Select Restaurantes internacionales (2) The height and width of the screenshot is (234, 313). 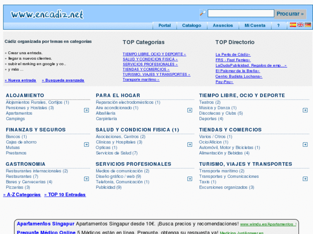click(x=37, y=171)
